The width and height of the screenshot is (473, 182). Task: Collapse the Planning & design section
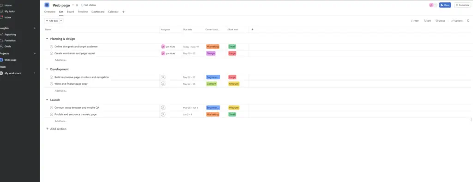[x=47, y=39]
